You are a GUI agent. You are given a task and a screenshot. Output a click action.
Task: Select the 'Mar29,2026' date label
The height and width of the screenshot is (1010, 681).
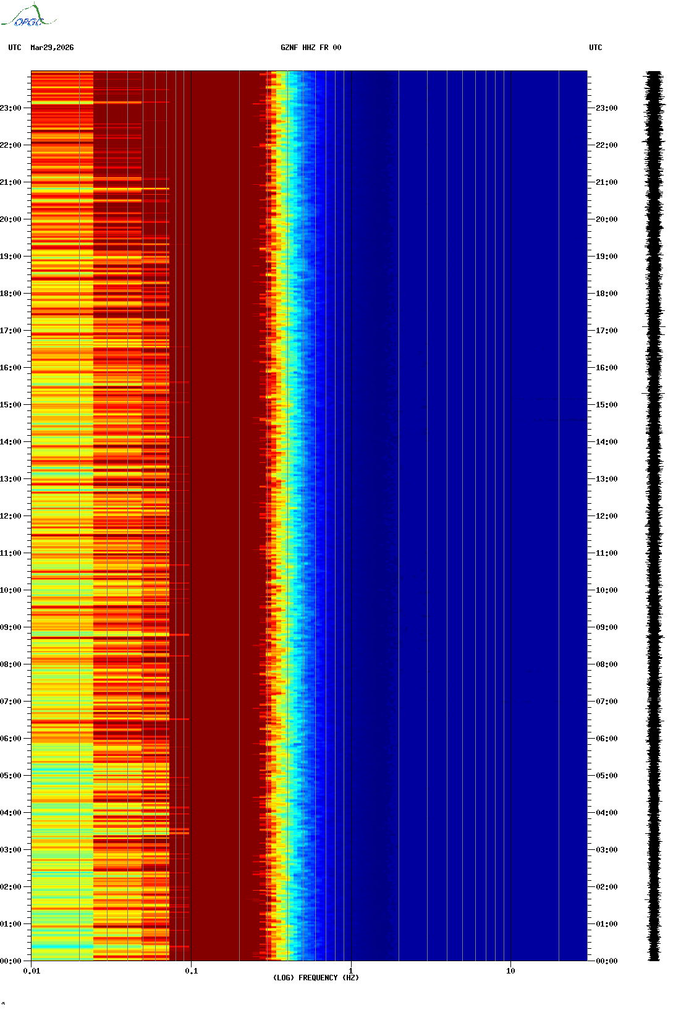click(52, 48)
